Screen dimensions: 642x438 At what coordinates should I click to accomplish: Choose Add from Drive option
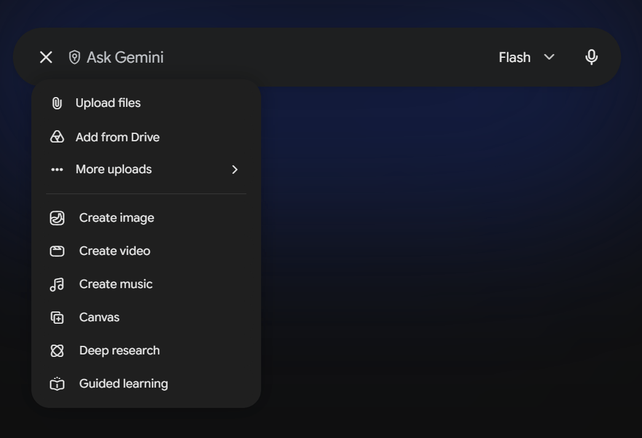146,137
